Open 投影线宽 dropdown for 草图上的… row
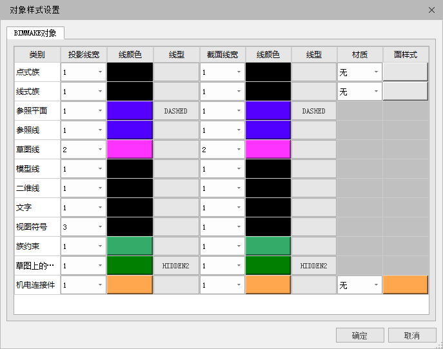This screenshot has height=349, width=443. tap(83, 266)
